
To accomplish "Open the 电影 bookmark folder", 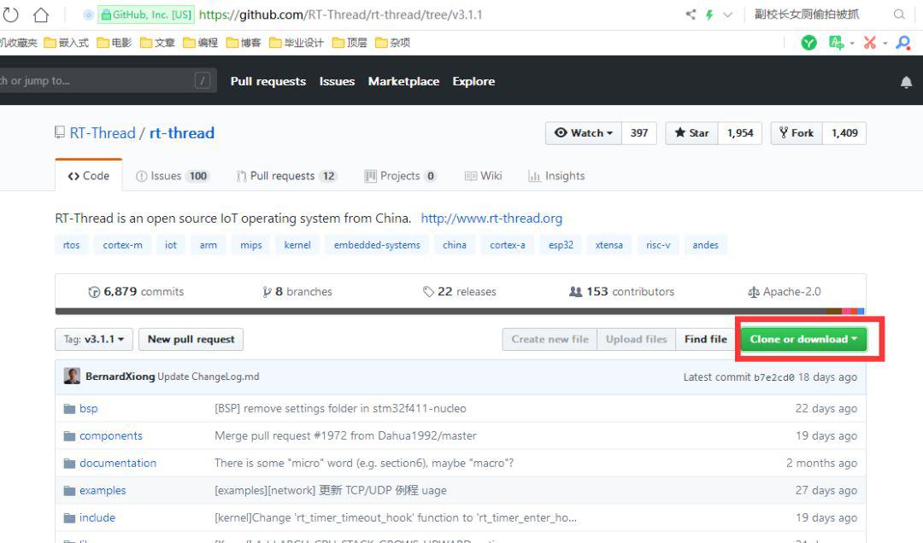I will click(x=115, y=43).
